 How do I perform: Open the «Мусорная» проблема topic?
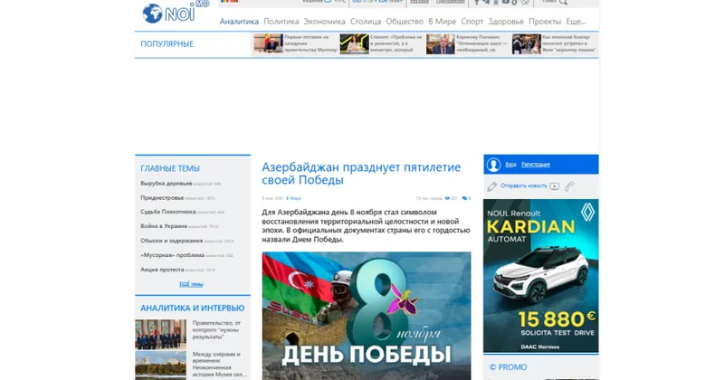[172, 255]
